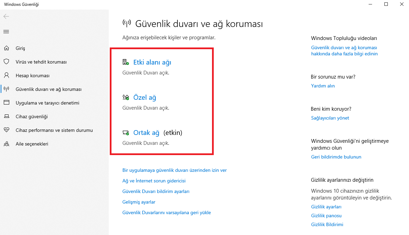Expand the navigation hamburger menu
This screenshot has width=409, height=235.
pos(6,31)
